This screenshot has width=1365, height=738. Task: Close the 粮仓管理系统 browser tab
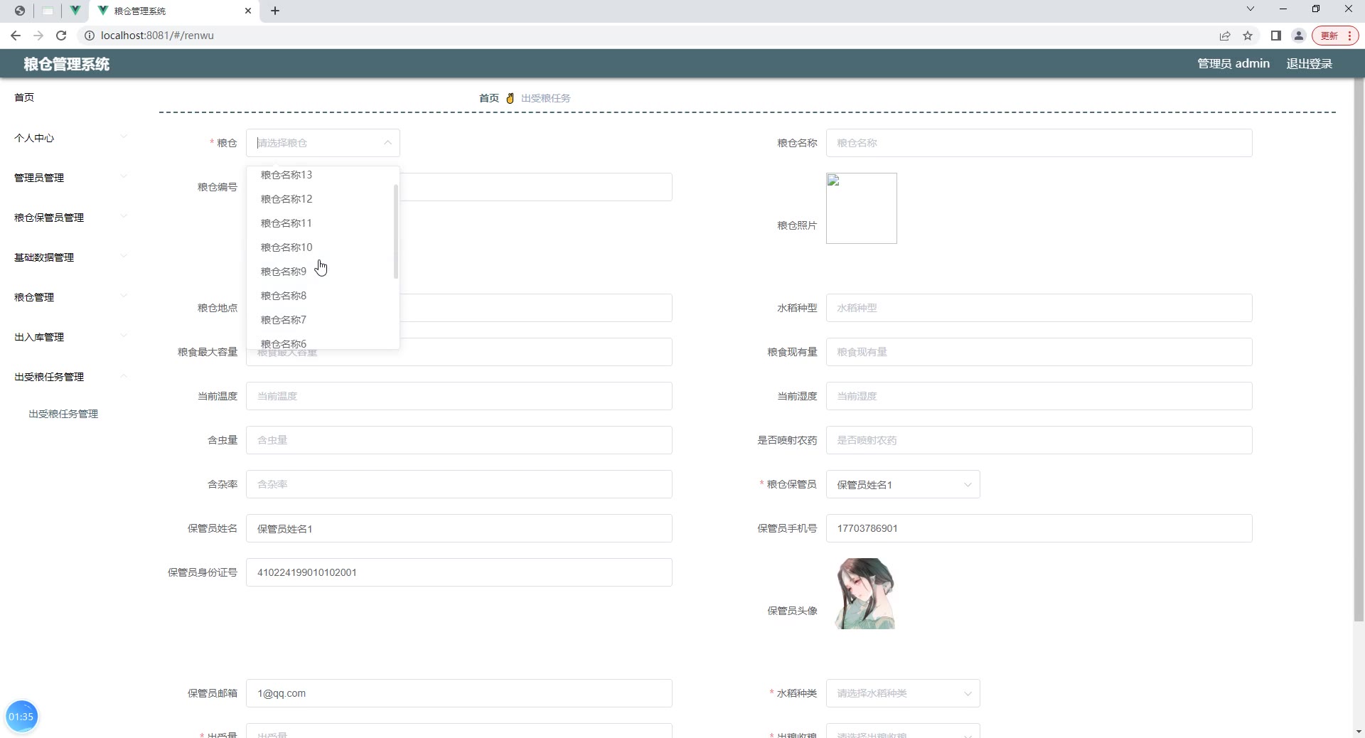248,11
